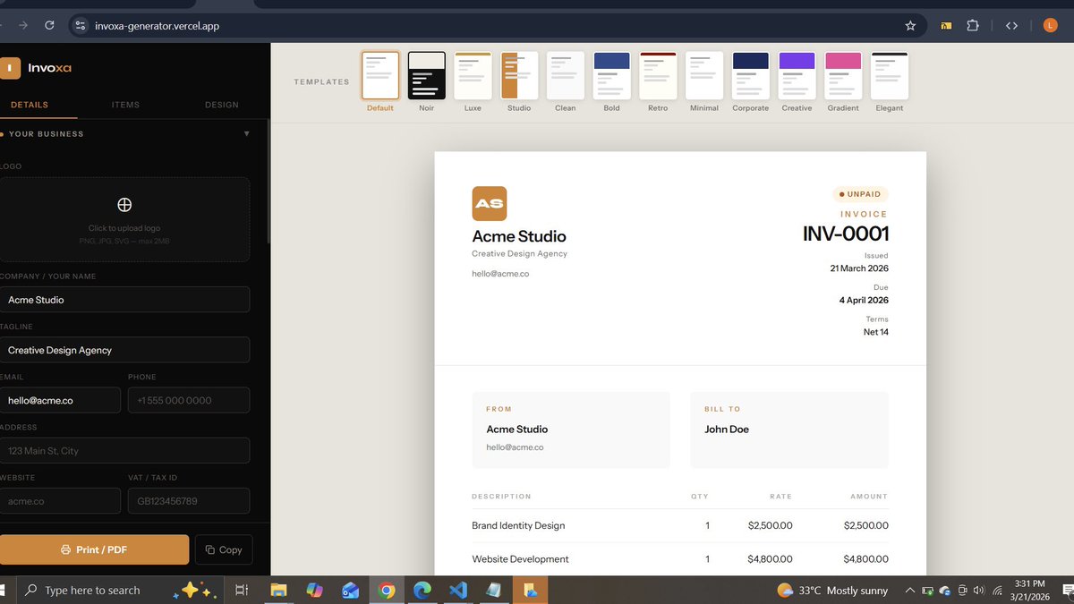
Task: Pick the Studio template thumbnail
Action: coord(519,75)
